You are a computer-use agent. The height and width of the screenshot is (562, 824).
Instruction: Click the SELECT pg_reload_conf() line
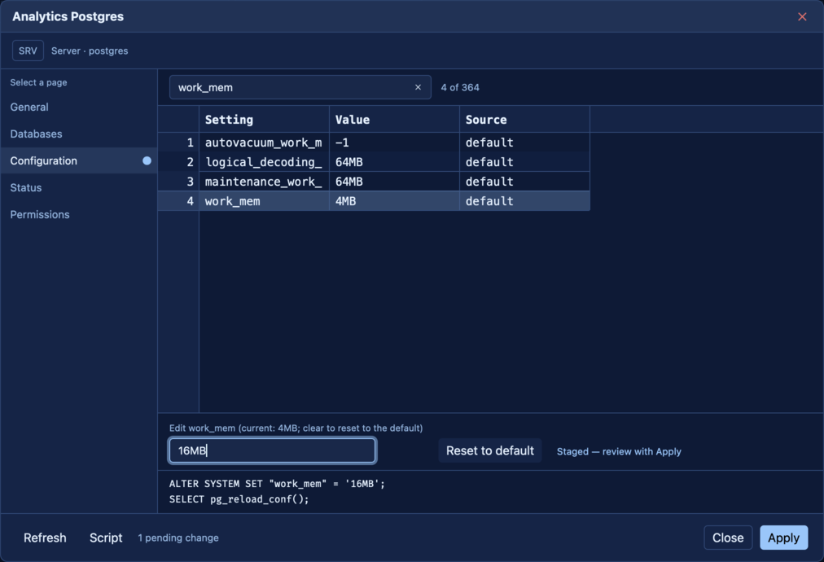click(x=239, y=499)
